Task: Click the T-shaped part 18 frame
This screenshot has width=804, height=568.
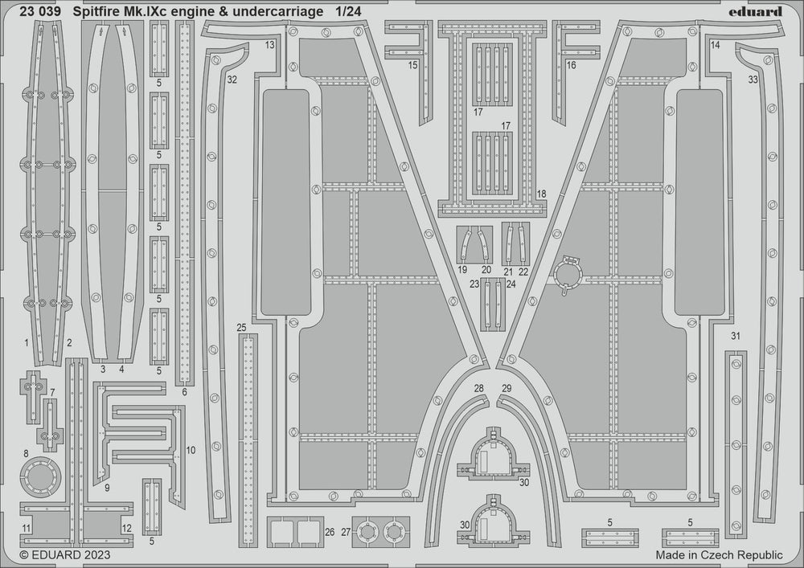Action: [x=492, y=119]
